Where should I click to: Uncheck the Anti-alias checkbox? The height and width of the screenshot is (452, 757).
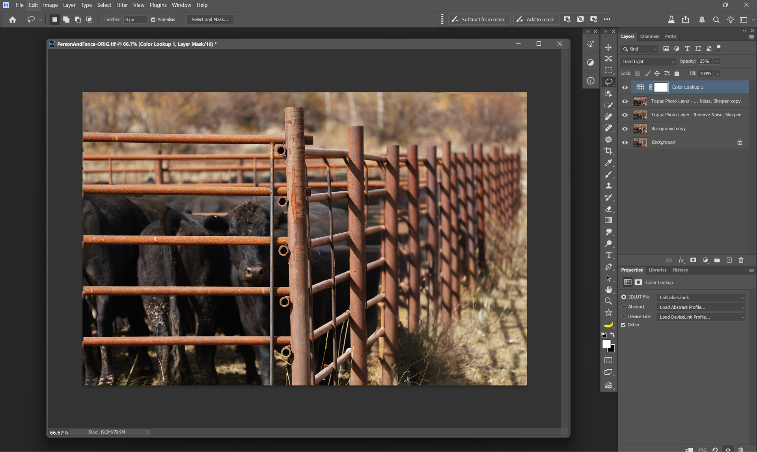(153, 20)
